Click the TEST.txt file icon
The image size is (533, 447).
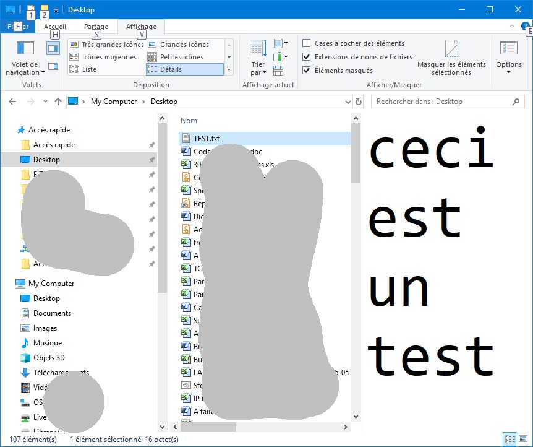coord(185,138)
